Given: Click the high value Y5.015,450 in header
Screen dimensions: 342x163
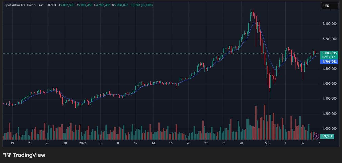Looking at the screenshot, I should pyautogui.click(x=84, y=5).
